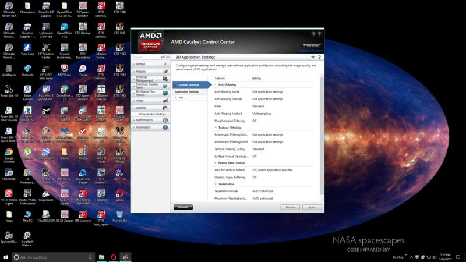Collapse the Anti-Aliasing feature group
Screen dimensions: 466x262
216,84
